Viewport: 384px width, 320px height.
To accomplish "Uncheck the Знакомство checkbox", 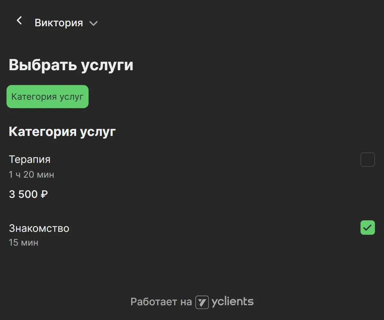I will (368, 228).
